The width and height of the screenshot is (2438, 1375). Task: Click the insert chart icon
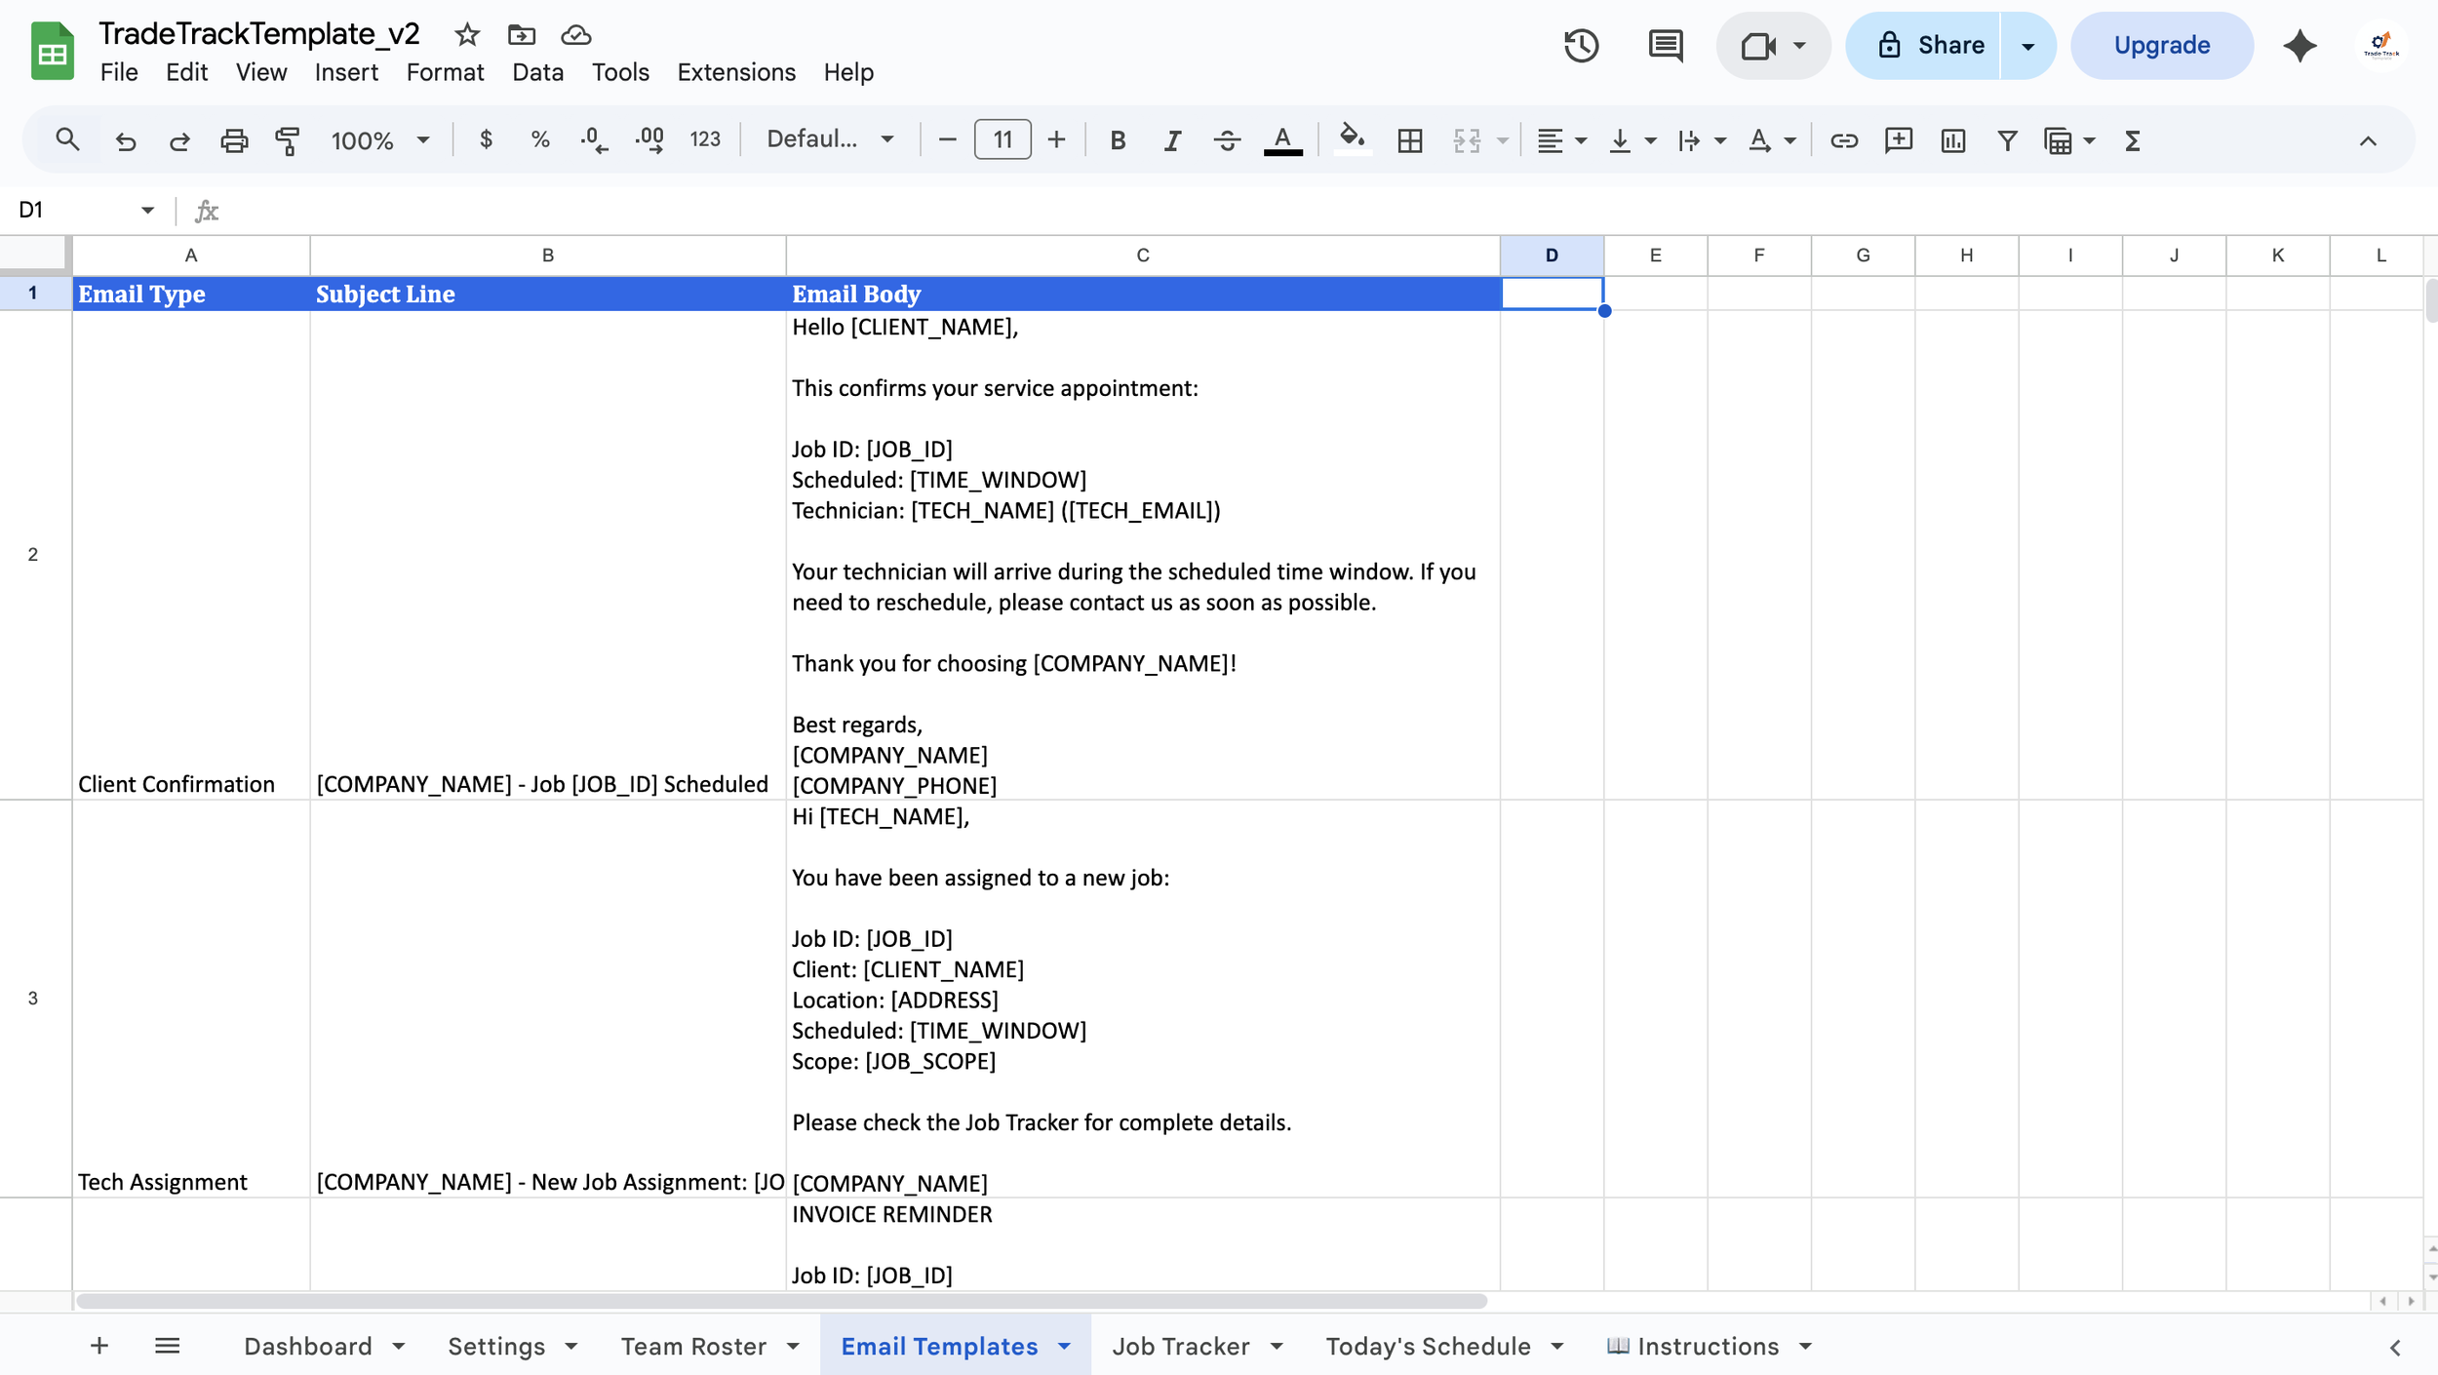[x=1952, y=140]
